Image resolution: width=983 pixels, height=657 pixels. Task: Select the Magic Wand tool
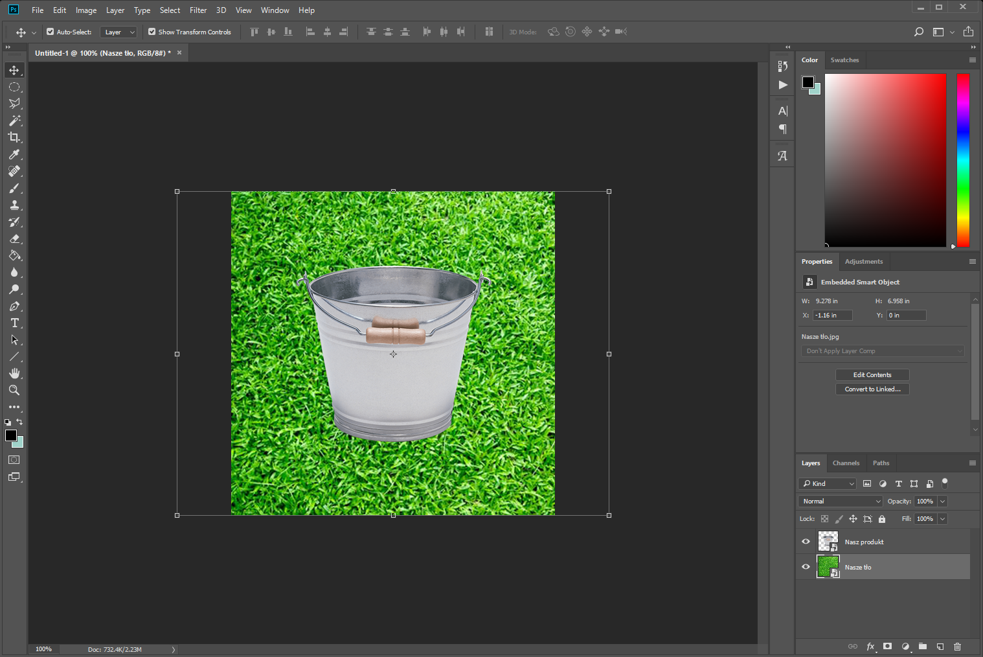click(14, 121)
